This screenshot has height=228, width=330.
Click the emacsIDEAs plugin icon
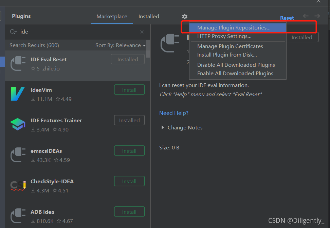click(x=18, y=155)
